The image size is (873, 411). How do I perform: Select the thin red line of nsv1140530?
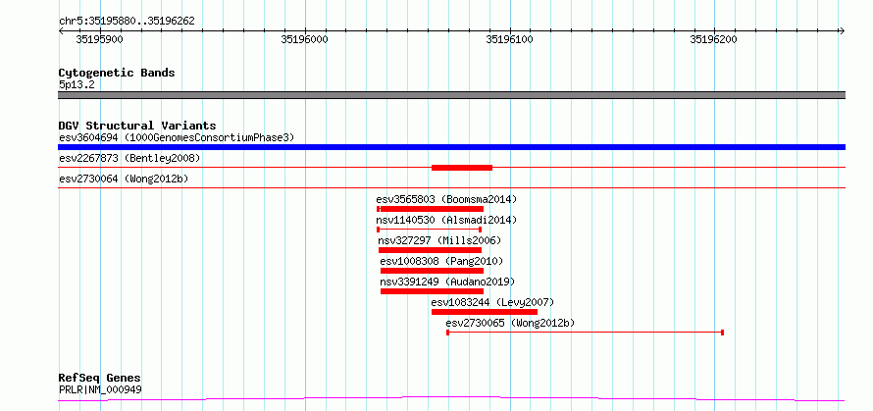(429, 230)
